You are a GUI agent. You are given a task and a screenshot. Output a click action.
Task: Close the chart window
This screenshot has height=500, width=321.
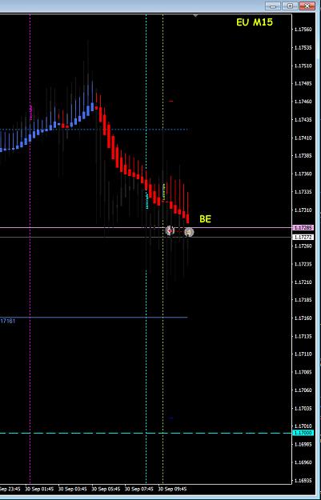pos(307,6)
